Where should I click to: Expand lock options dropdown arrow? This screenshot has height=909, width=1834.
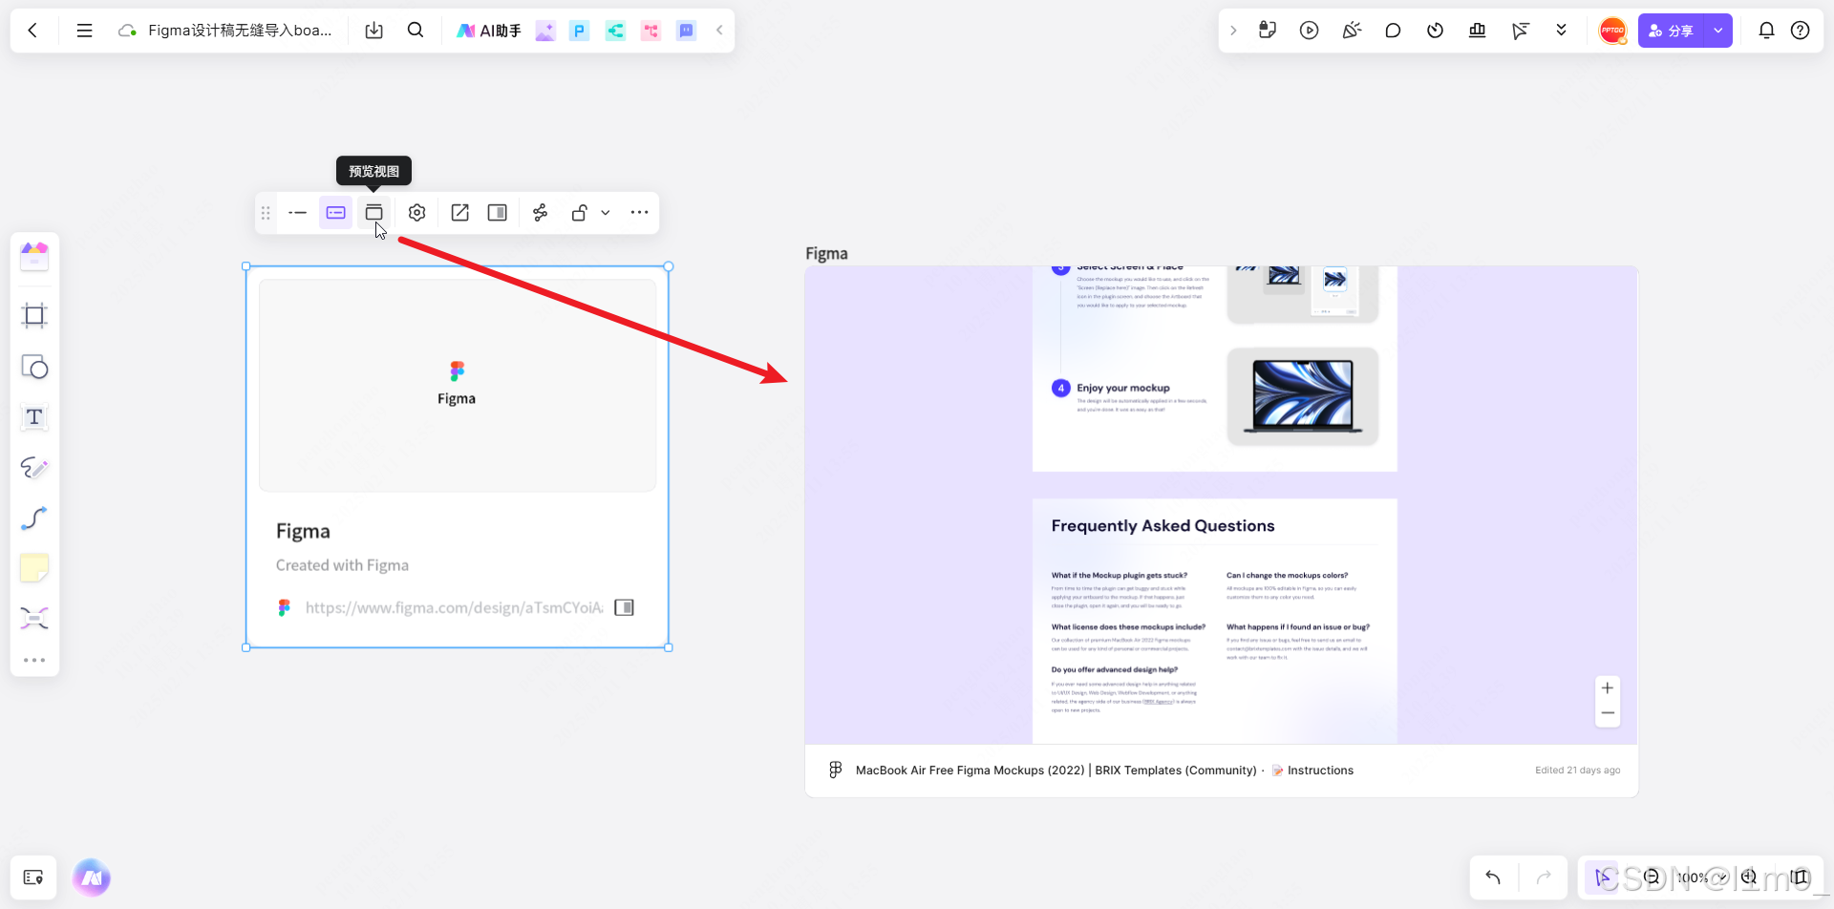[x=606, y=213]
